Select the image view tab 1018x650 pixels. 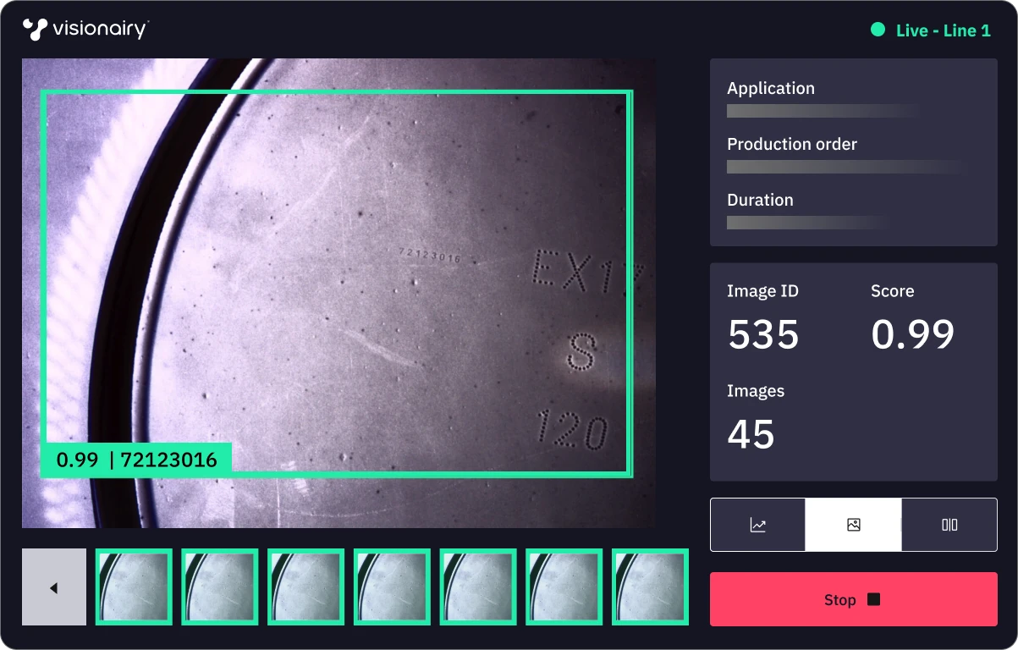[853, 525]
